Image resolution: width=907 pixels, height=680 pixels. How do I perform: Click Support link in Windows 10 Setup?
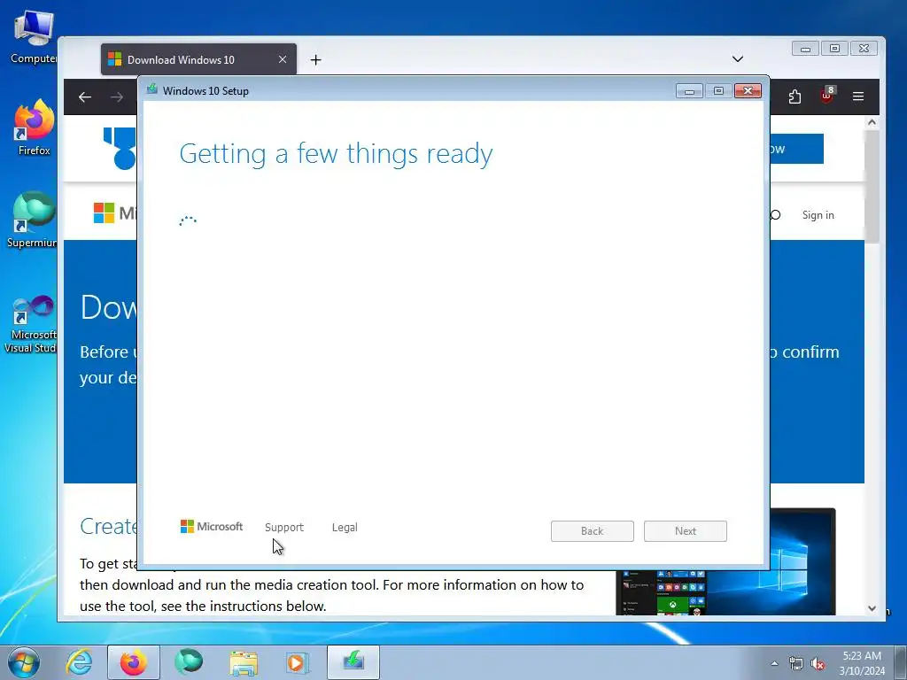click(284, 528)
